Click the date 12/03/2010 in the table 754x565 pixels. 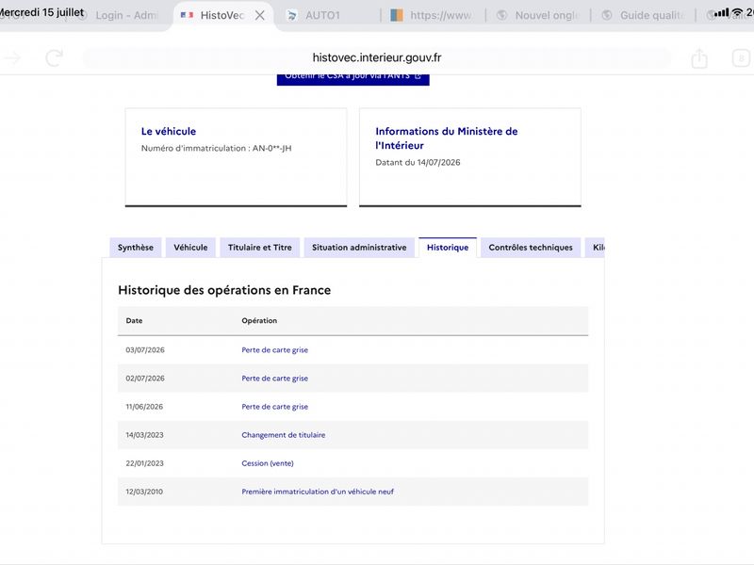point(144,492)
